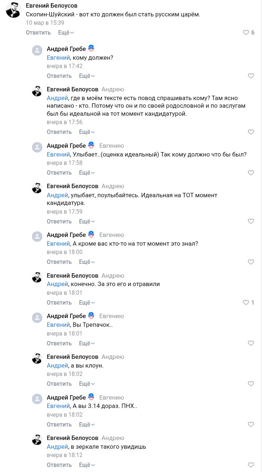Click the heart on the 17:56 comment

click(251, 132)
